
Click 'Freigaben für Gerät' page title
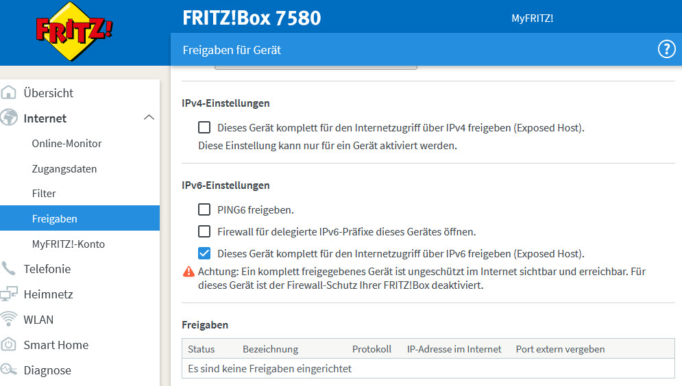point(232,50)
